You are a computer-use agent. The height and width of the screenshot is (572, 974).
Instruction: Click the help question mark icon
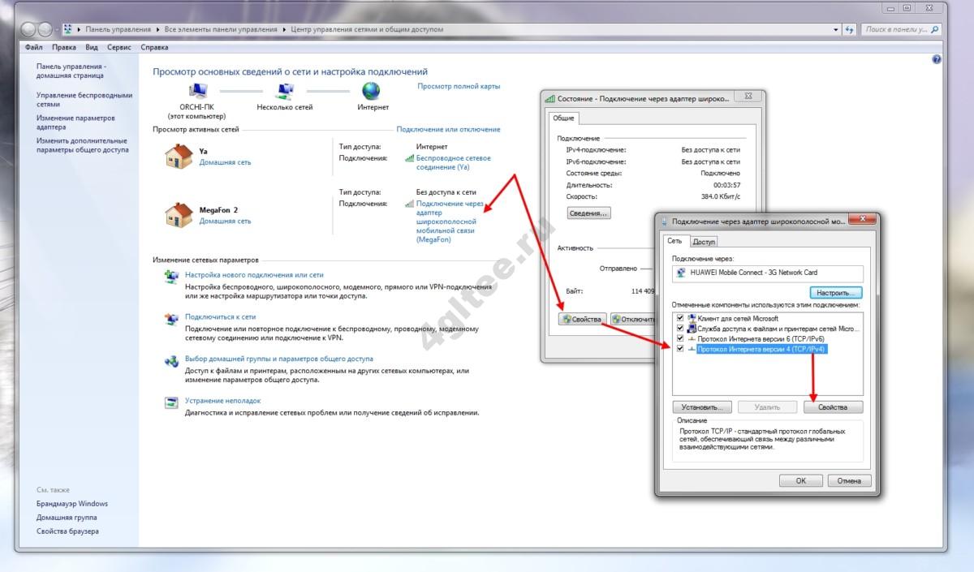pos(937,59)
